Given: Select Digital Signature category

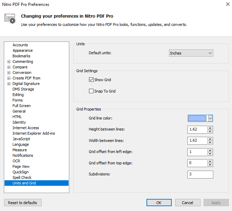Looking at the screenshot, I should point(26,84).
